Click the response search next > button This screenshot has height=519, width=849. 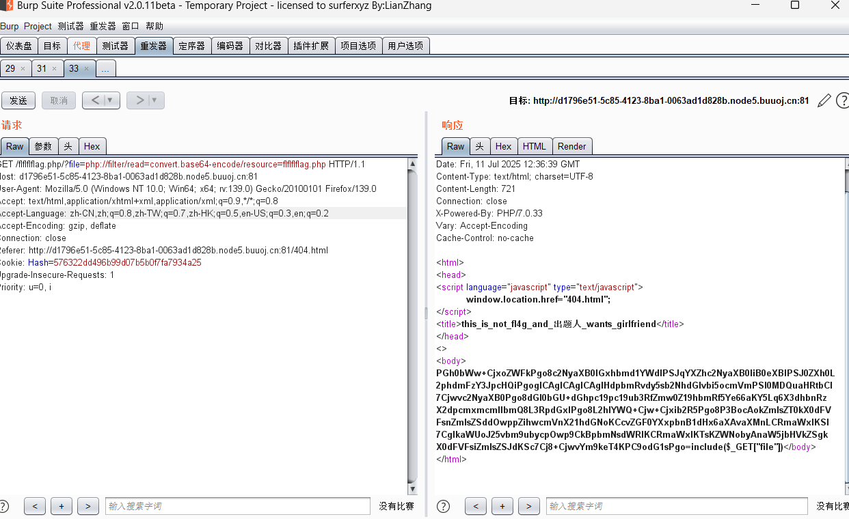point(528,506)
